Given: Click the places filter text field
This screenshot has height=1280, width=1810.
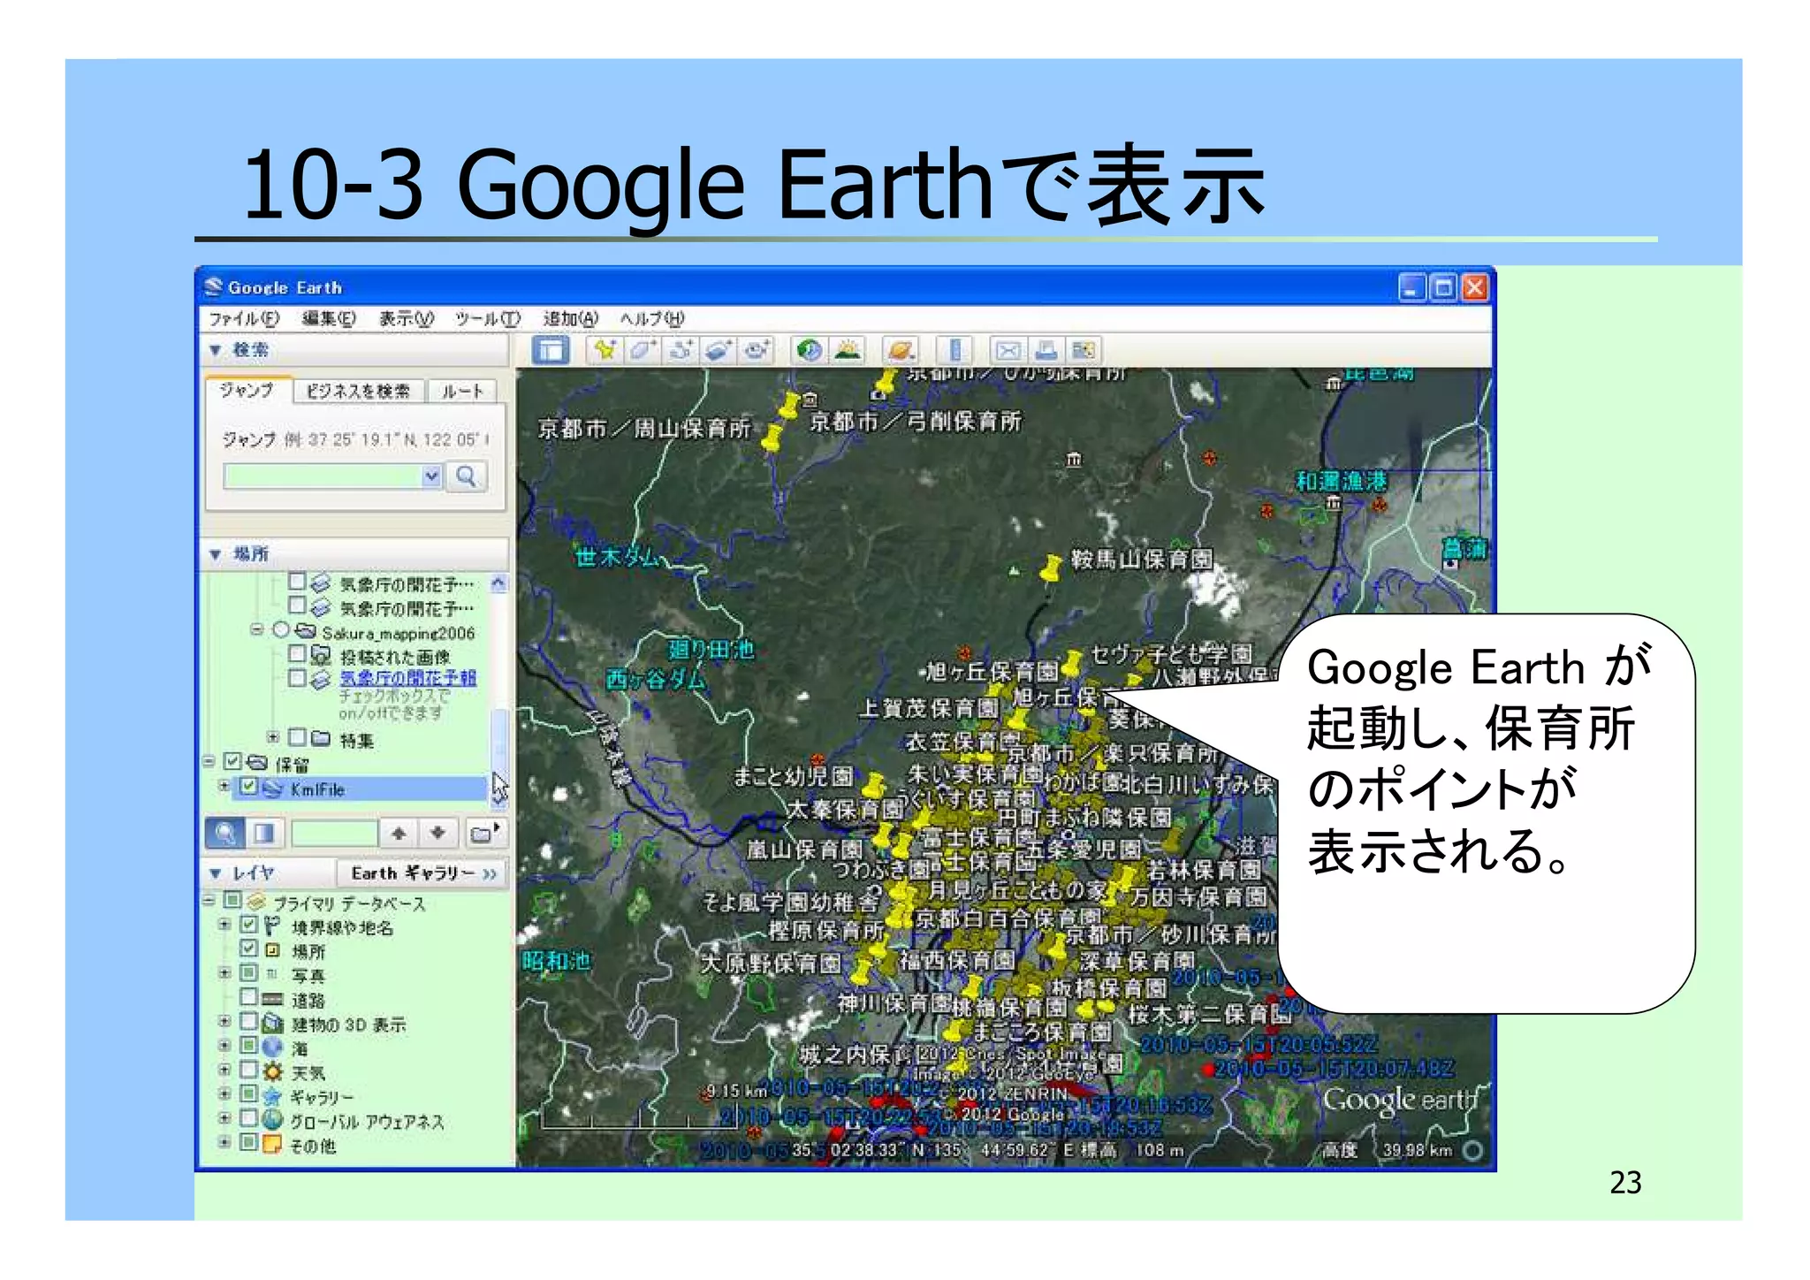Looking at the screenshot, I should (x=334, y=833).
